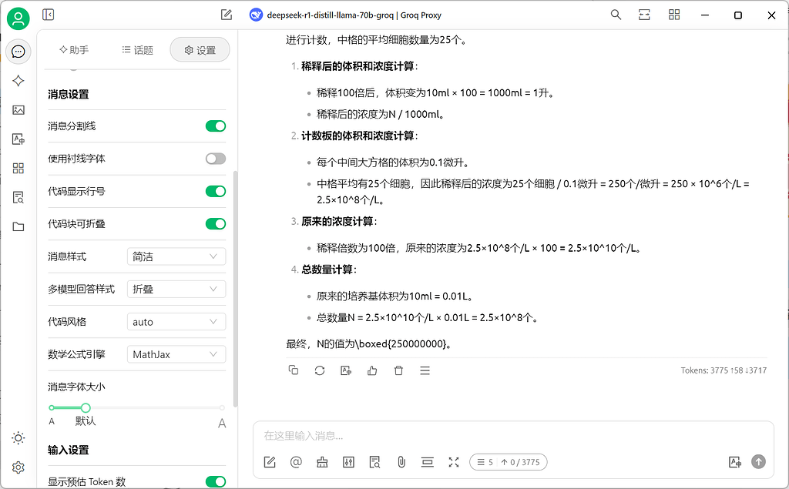Expand the input box with fullscreen icon

pos(454,462)
